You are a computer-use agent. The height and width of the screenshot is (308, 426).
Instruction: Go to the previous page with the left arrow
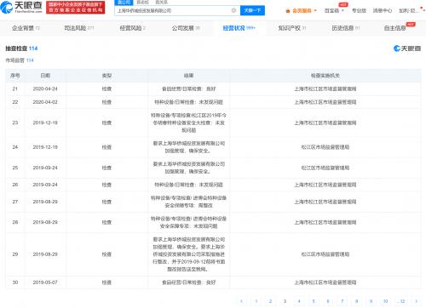[241, 301]
